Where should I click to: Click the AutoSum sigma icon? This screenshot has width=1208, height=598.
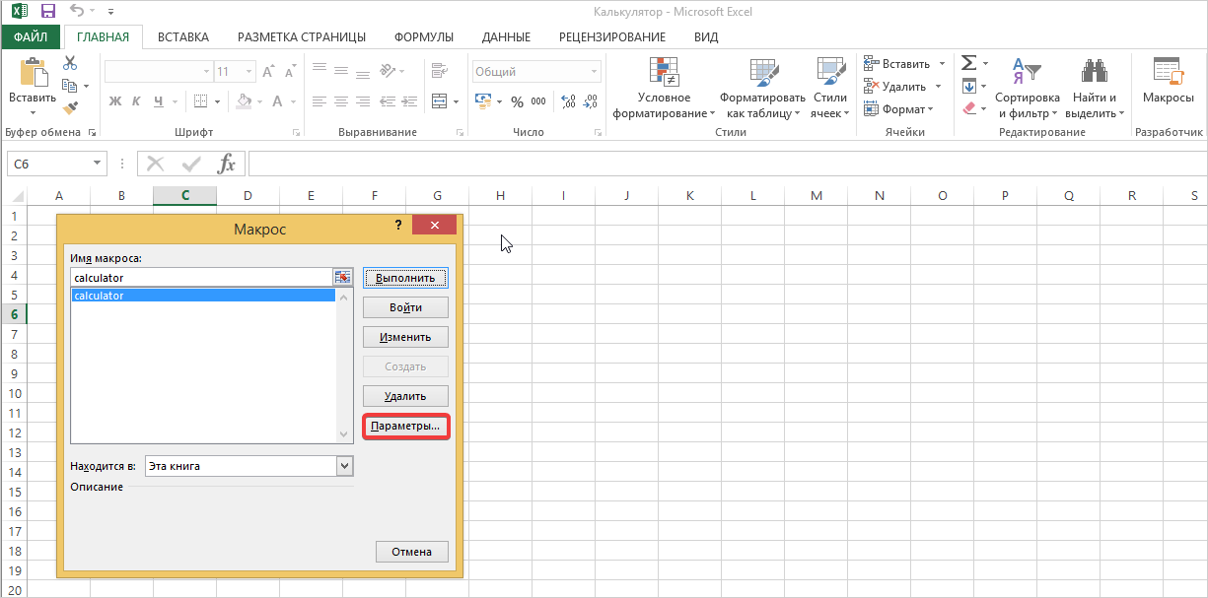969,63
